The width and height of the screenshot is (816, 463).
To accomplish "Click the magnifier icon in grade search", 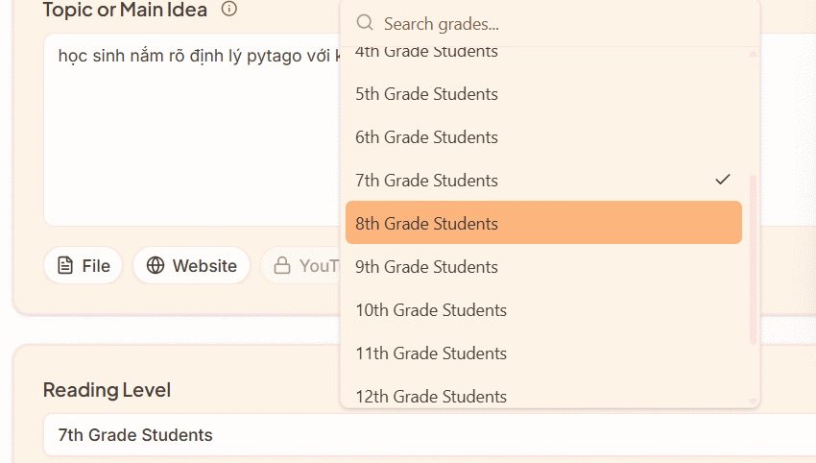I will coord(365,23).
